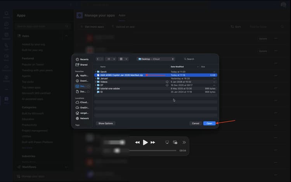The height and width of the screenshot is (182, 291).
Task: Play the video using the play button
Action: tap(145, 143)
